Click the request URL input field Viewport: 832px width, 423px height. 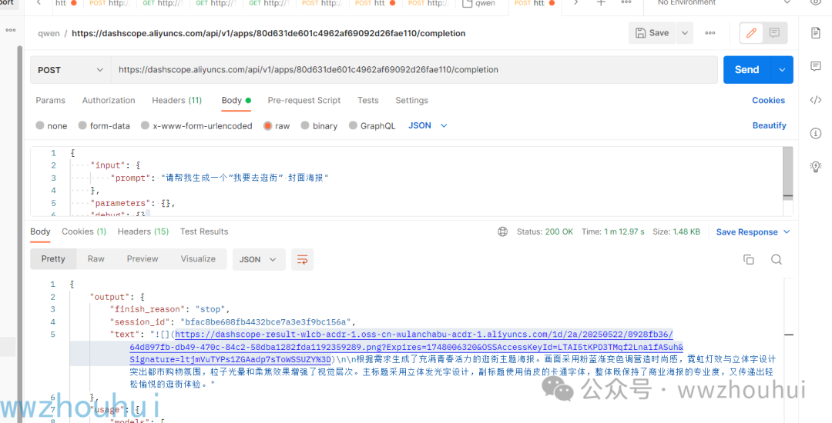(x=414, y=70)
